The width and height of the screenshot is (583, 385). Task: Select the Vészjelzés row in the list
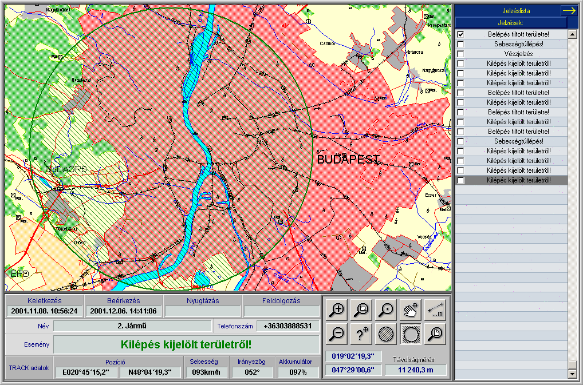click(x=511, y=54)
